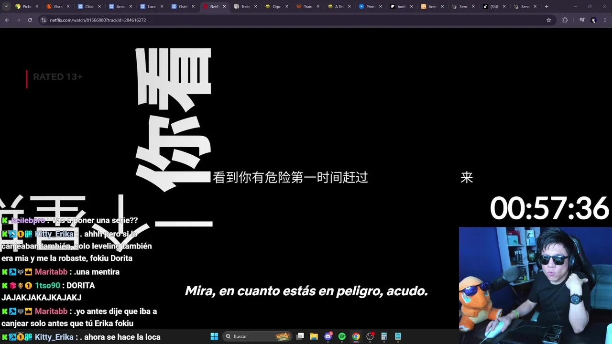The width and height of the screenshot is (612, 344).
Task: Open File Explorer from the taskbar
Action: (x=314, y=336)
